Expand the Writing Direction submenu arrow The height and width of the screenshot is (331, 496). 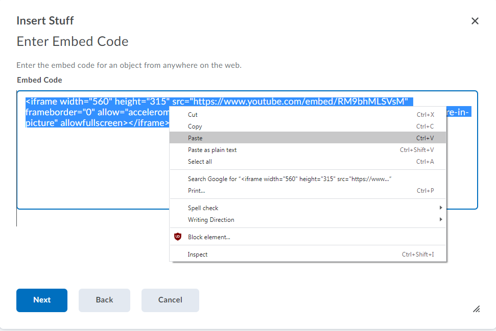pos(441,219)
